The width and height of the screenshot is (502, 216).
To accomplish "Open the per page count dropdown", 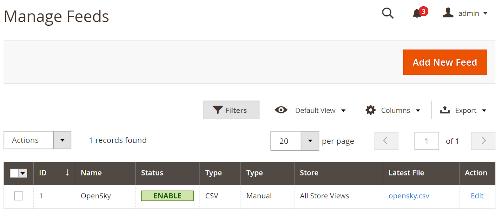I will click(310, 141).
